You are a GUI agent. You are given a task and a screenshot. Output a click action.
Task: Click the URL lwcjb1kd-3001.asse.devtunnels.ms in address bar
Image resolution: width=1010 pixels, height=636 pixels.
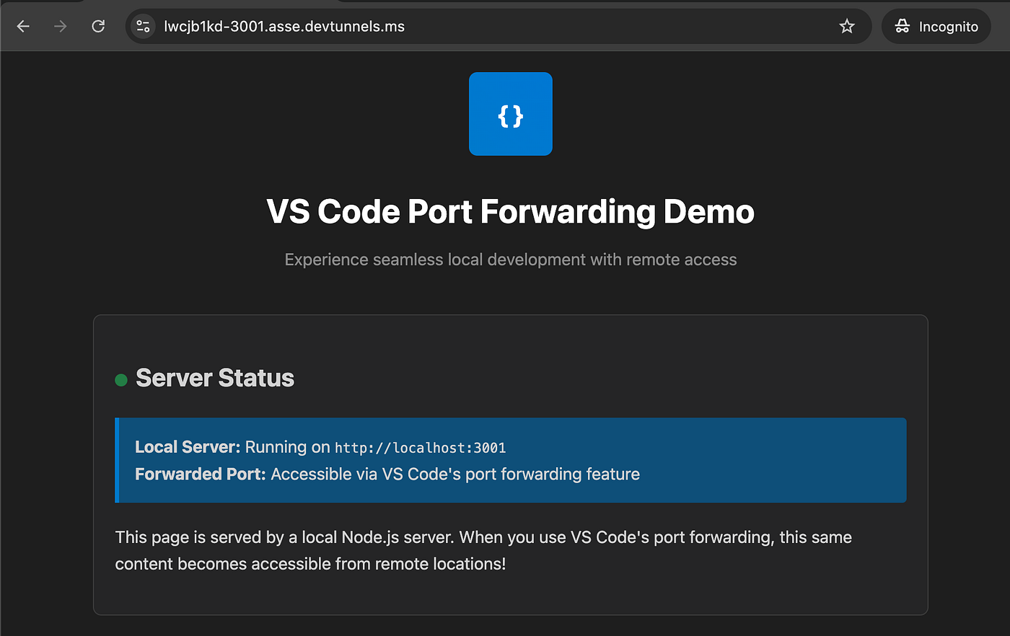[284, 27]
